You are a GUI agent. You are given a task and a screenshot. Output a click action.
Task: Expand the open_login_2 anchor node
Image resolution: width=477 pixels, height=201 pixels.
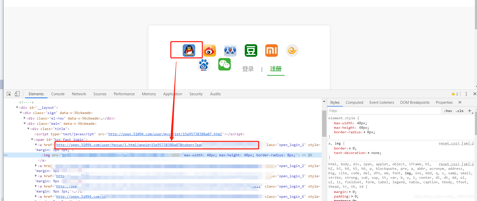(x=36, y=165)
